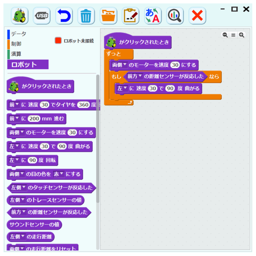The image size is (256, 256).
Task: Click speed 30 field in canvas motor block
Action: point(175,65)
